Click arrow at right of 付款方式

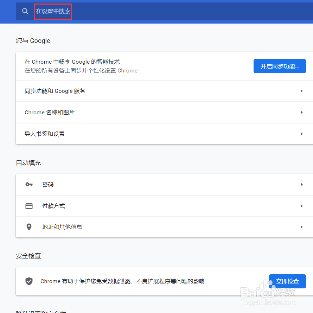coord(302,206)
